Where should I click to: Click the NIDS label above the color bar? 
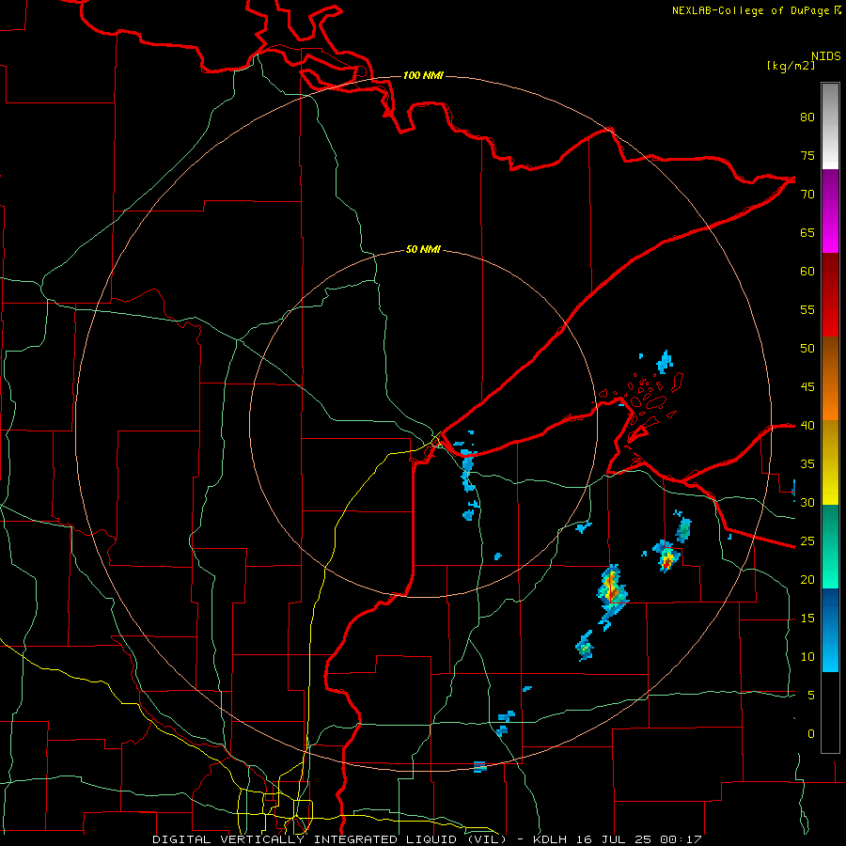point(825,56)
